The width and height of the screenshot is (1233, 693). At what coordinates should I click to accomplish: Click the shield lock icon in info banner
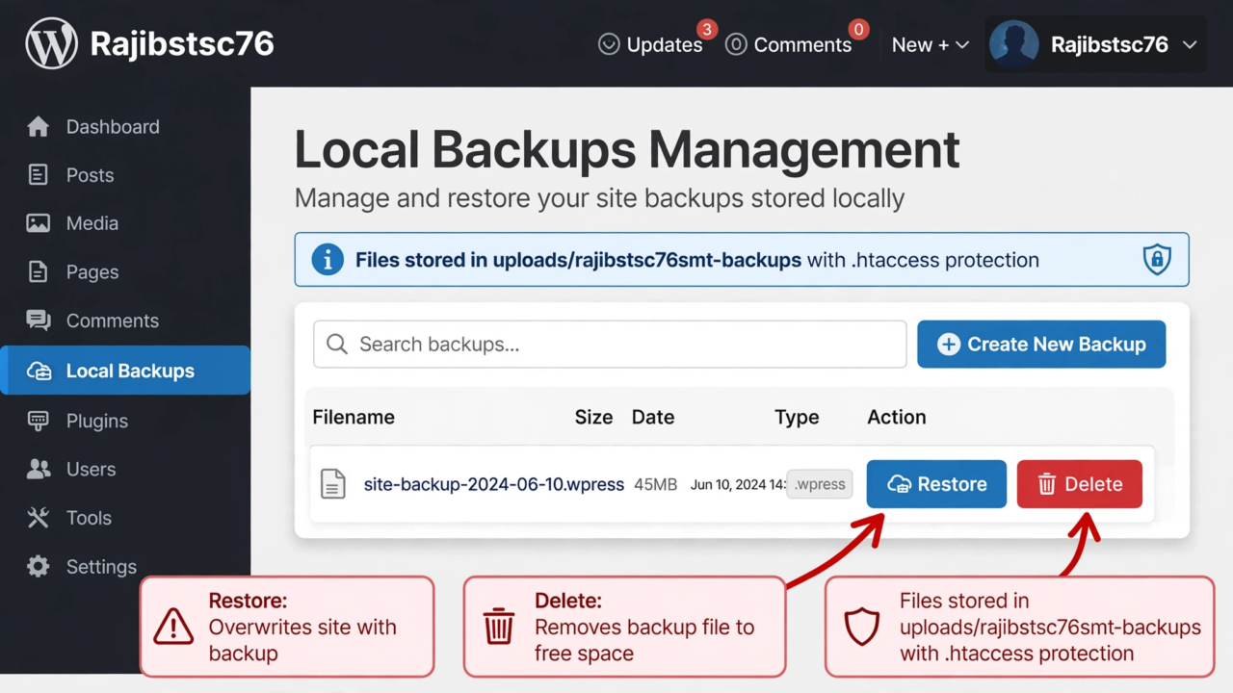click(x=1157, y=259)
